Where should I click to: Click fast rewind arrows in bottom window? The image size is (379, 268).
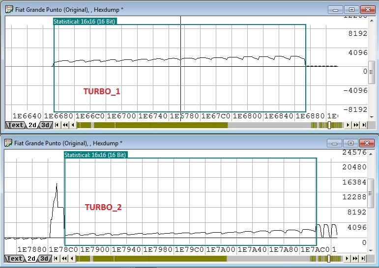coord(64,259)
